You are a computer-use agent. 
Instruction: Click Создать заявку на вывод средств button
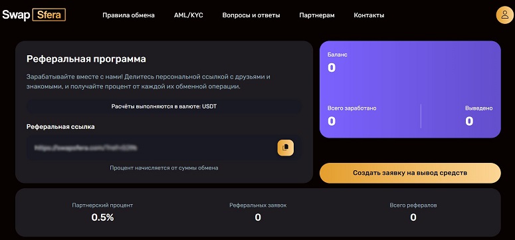pos(410,173)
